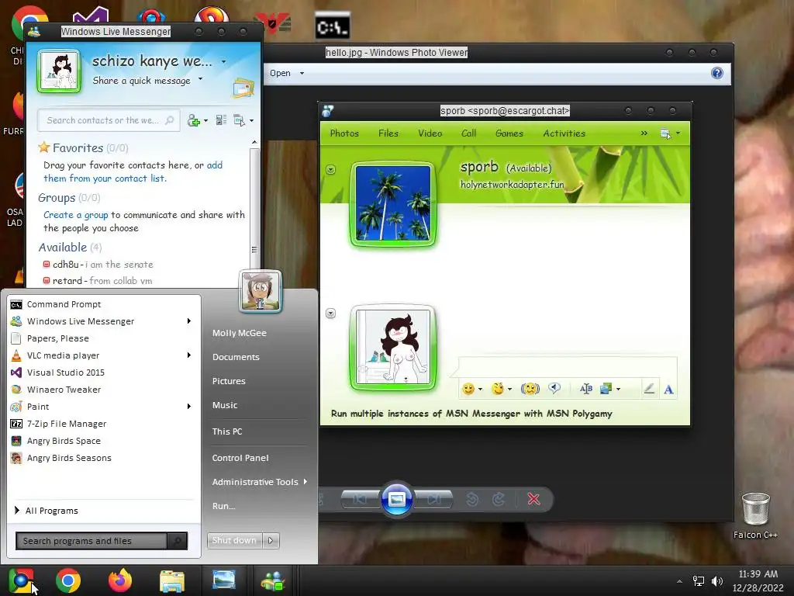Image resolution: width=794 pixels, height=596 pixels.
Task: Open the font style AB icon
Action: pyautogui.click(x=586, y=389)
